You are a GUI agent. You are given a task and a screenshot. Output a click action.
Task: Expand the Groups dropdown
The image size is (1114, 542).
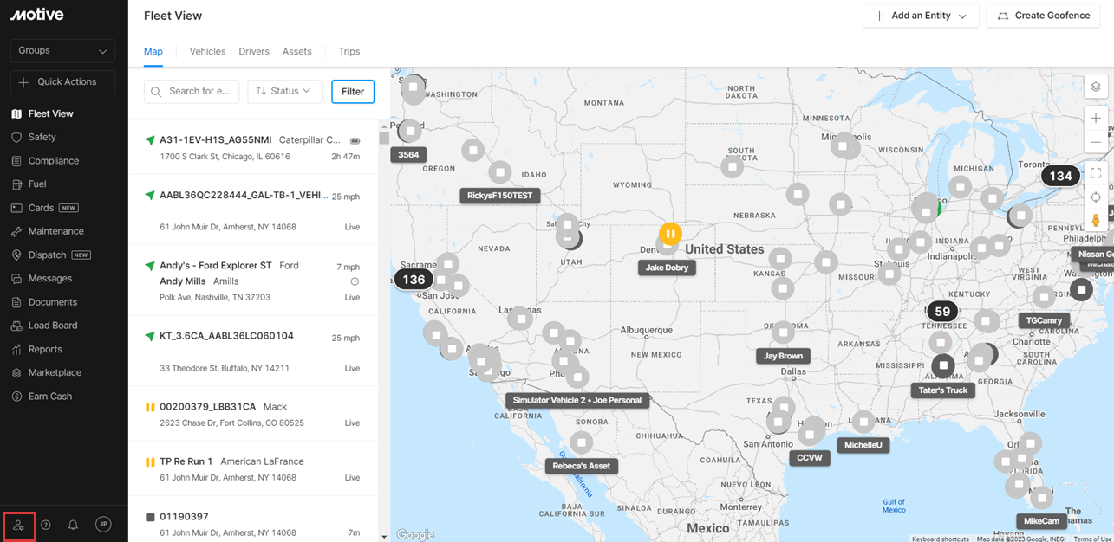click(x=62, y=51)
